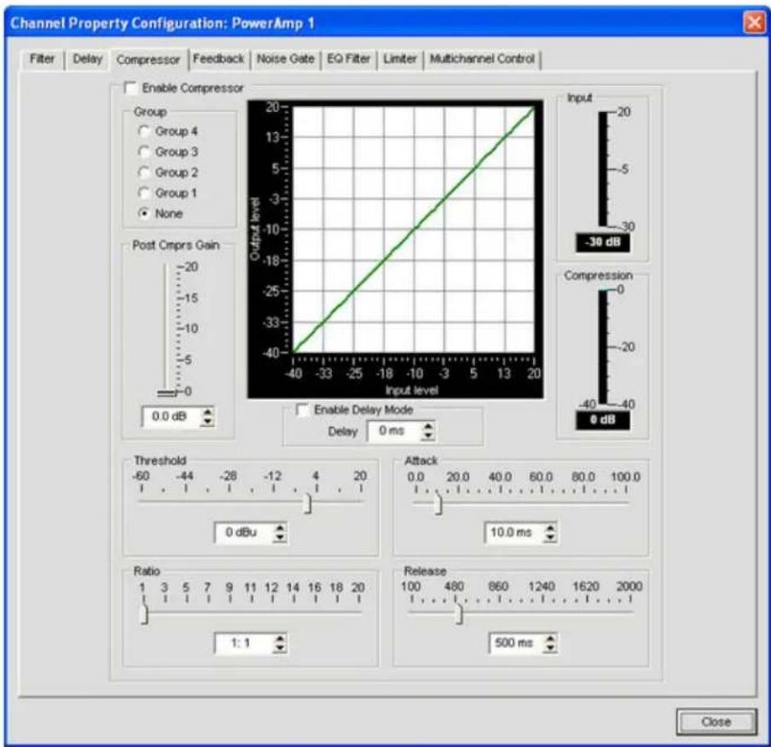The height and width of the screenshot is (747, 771).
Task: Click the Attack slider handle
Action: point(438,504)
